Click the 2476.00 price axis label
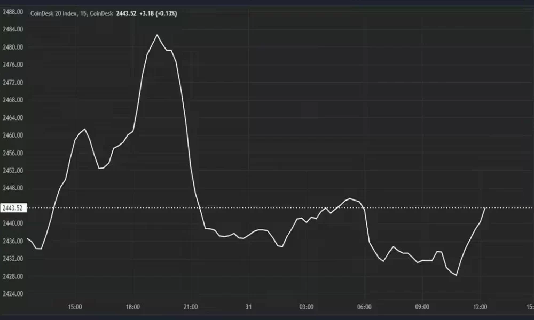The height and width of the screenshot is (320, 534). (x=13, y=65)
